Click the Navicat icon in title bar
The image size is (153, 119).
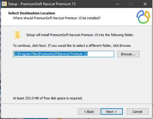(x=4, y=4)
